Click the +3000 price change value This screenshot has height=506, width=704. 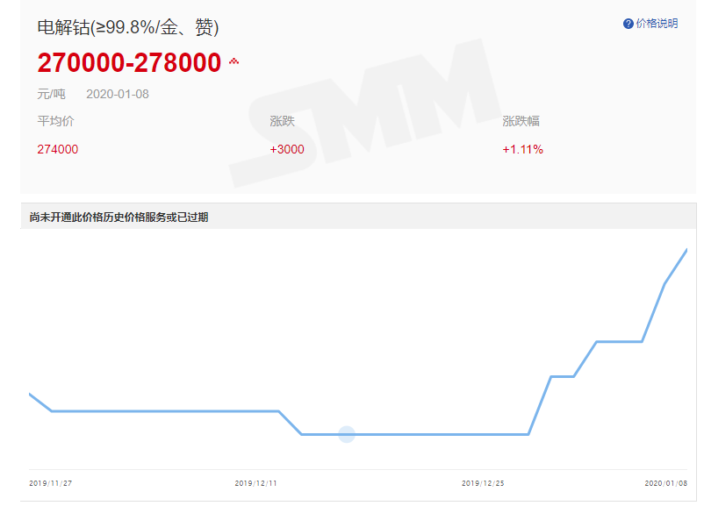(x=287, y=149)
